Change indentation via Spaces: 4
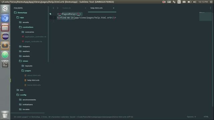Image resolution: width=214 pixels, height=120 pixels. click(x=191, y=117)
